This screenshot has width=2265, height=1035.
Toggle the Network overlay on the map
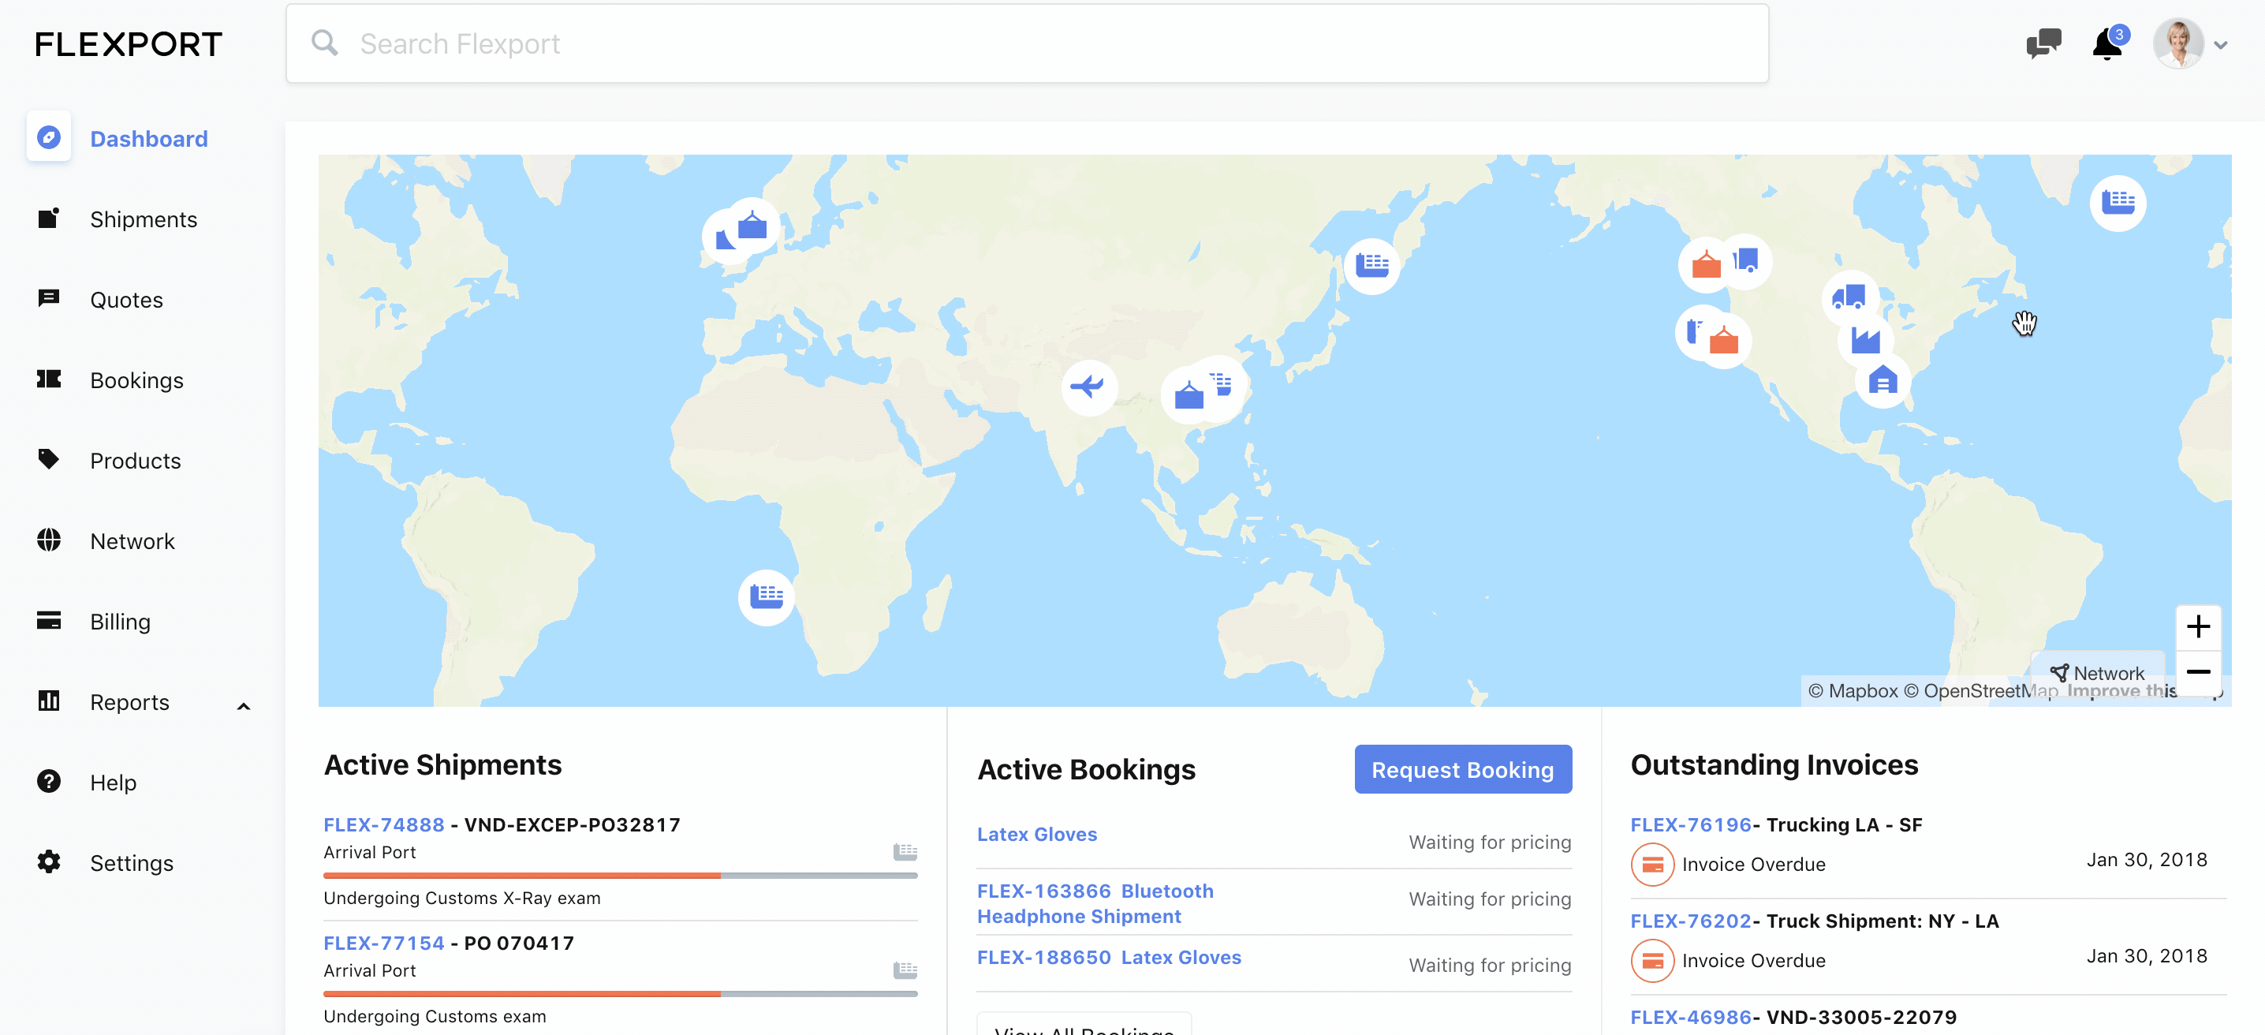click(x=2098, y=673)
